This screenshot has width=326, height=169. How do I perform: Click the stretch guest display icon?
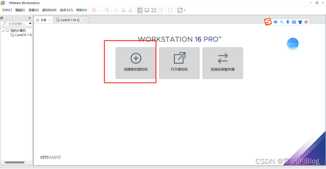180,10
